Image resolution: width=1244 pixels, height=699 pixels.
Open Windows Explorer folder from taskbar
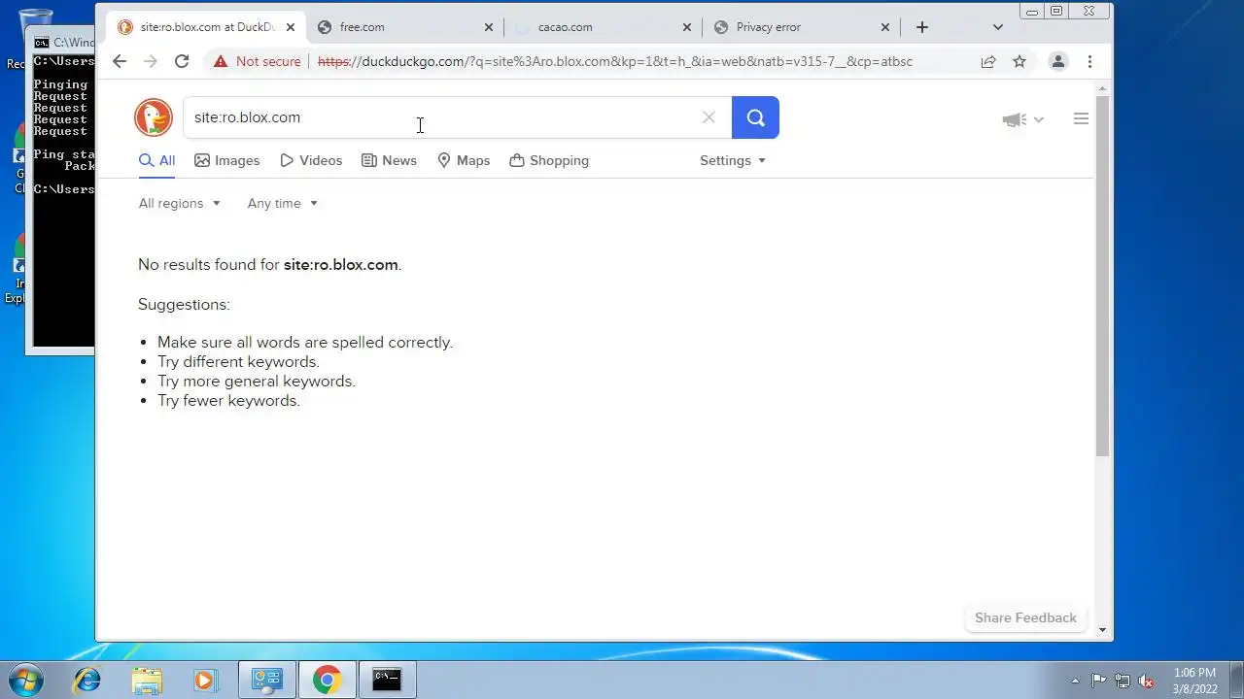point(147,680)
